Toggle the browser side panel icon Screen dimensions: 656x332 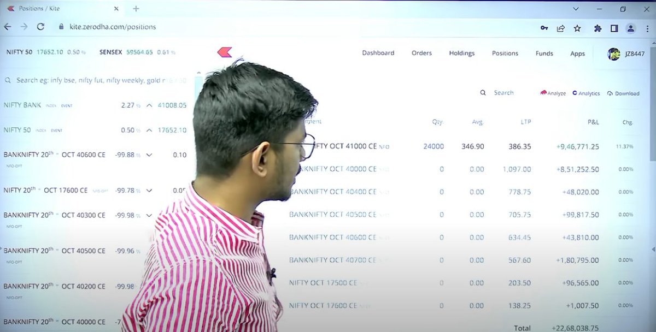click(614, 28)
